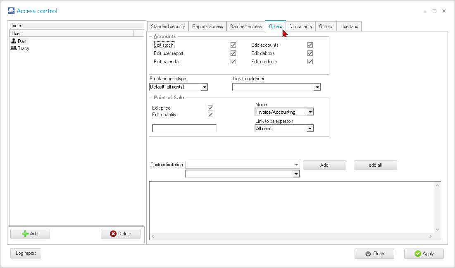This screenshot has height=268, width=455.
Task: Click the red Delete user button
Action: [121, 234]
